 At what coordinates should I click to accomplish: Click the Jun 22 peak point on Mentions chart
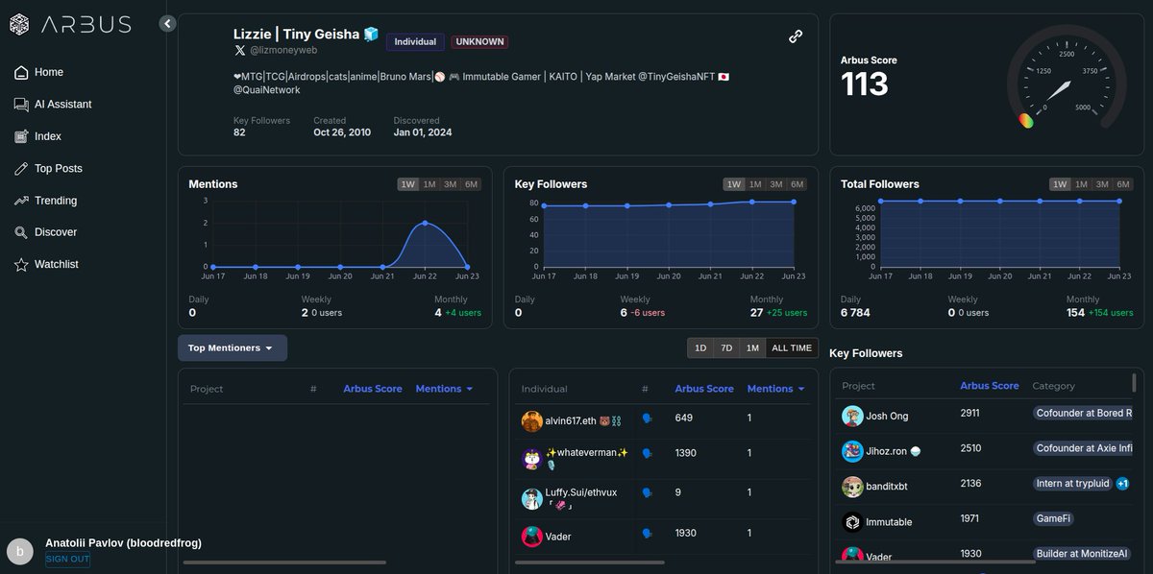425,223
